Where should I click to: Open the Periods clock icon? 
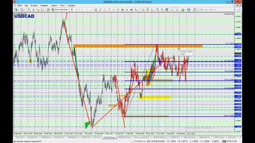coord(188,10)
